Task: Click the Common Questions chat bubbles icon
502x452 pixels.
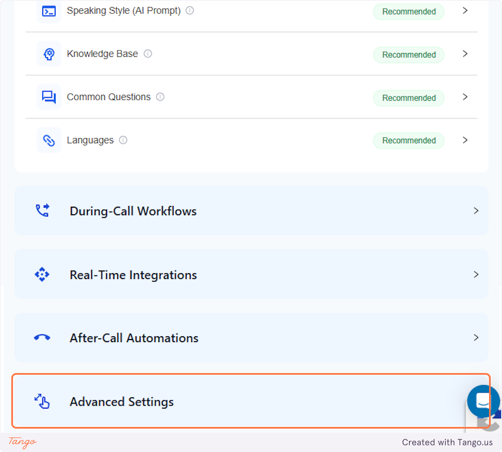Action: pos(49,96)
